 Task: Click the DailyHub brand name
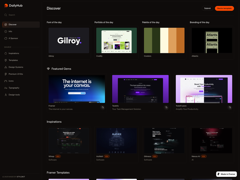(x=16, y=5)
